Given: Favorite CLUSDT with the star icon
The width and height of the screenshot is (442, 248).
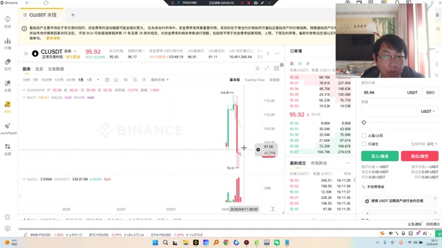Looking at the screenshot, I should (x=26, y=54).
